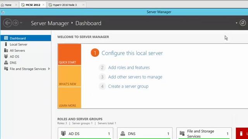Open File and Storage Services in sidebar

[x=26, y=69]
